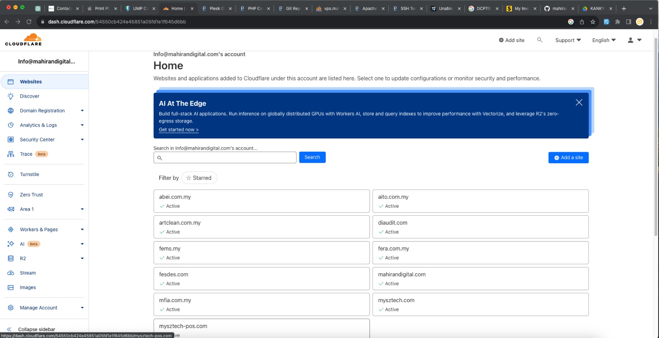Click the blue Search button
The image size is (659, 338).
[312, 157]
